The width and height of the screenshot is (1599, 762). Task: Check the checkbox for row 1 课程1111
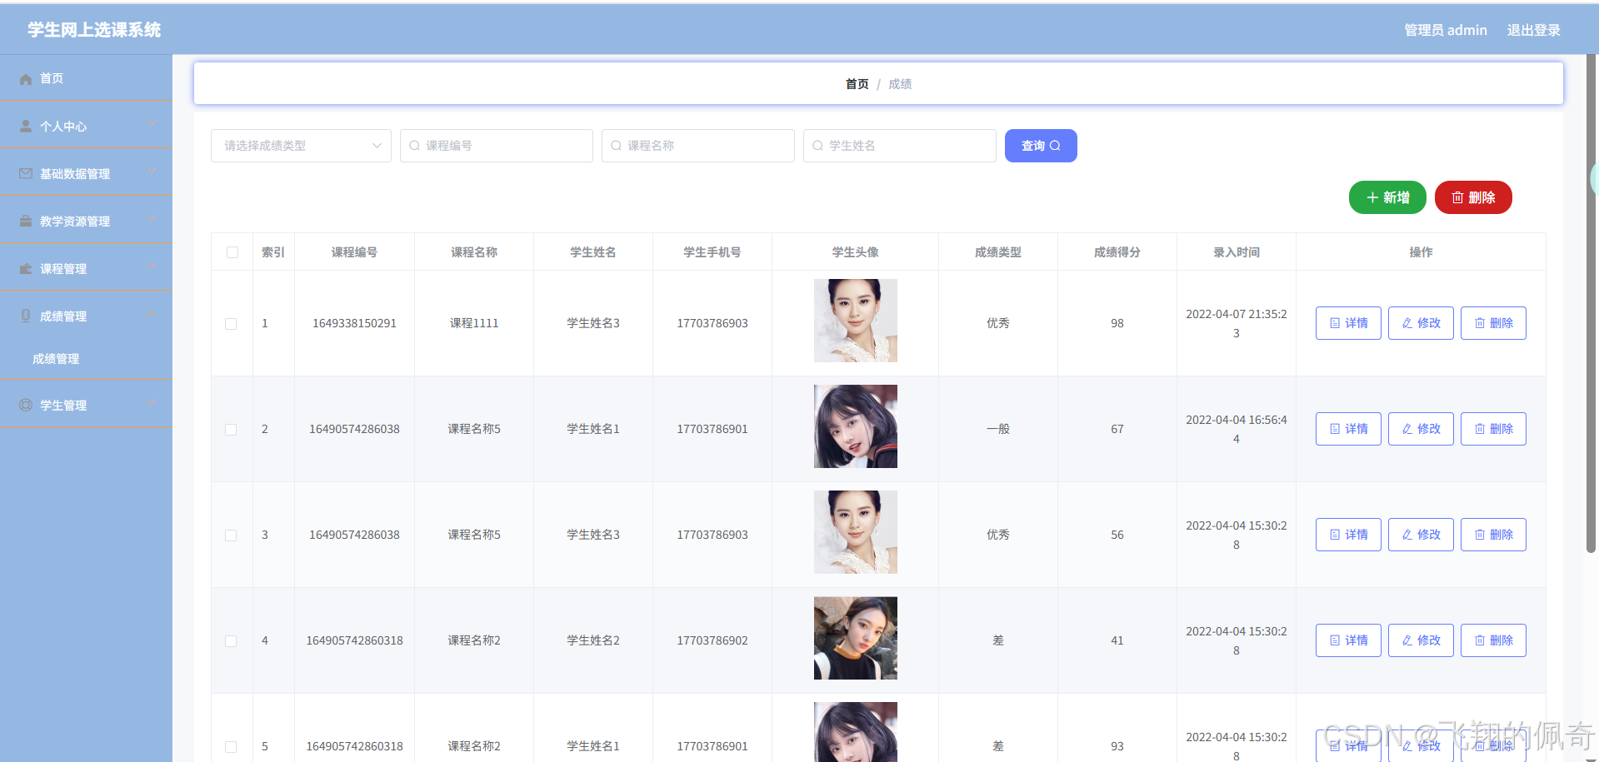[x=231, y=324]
